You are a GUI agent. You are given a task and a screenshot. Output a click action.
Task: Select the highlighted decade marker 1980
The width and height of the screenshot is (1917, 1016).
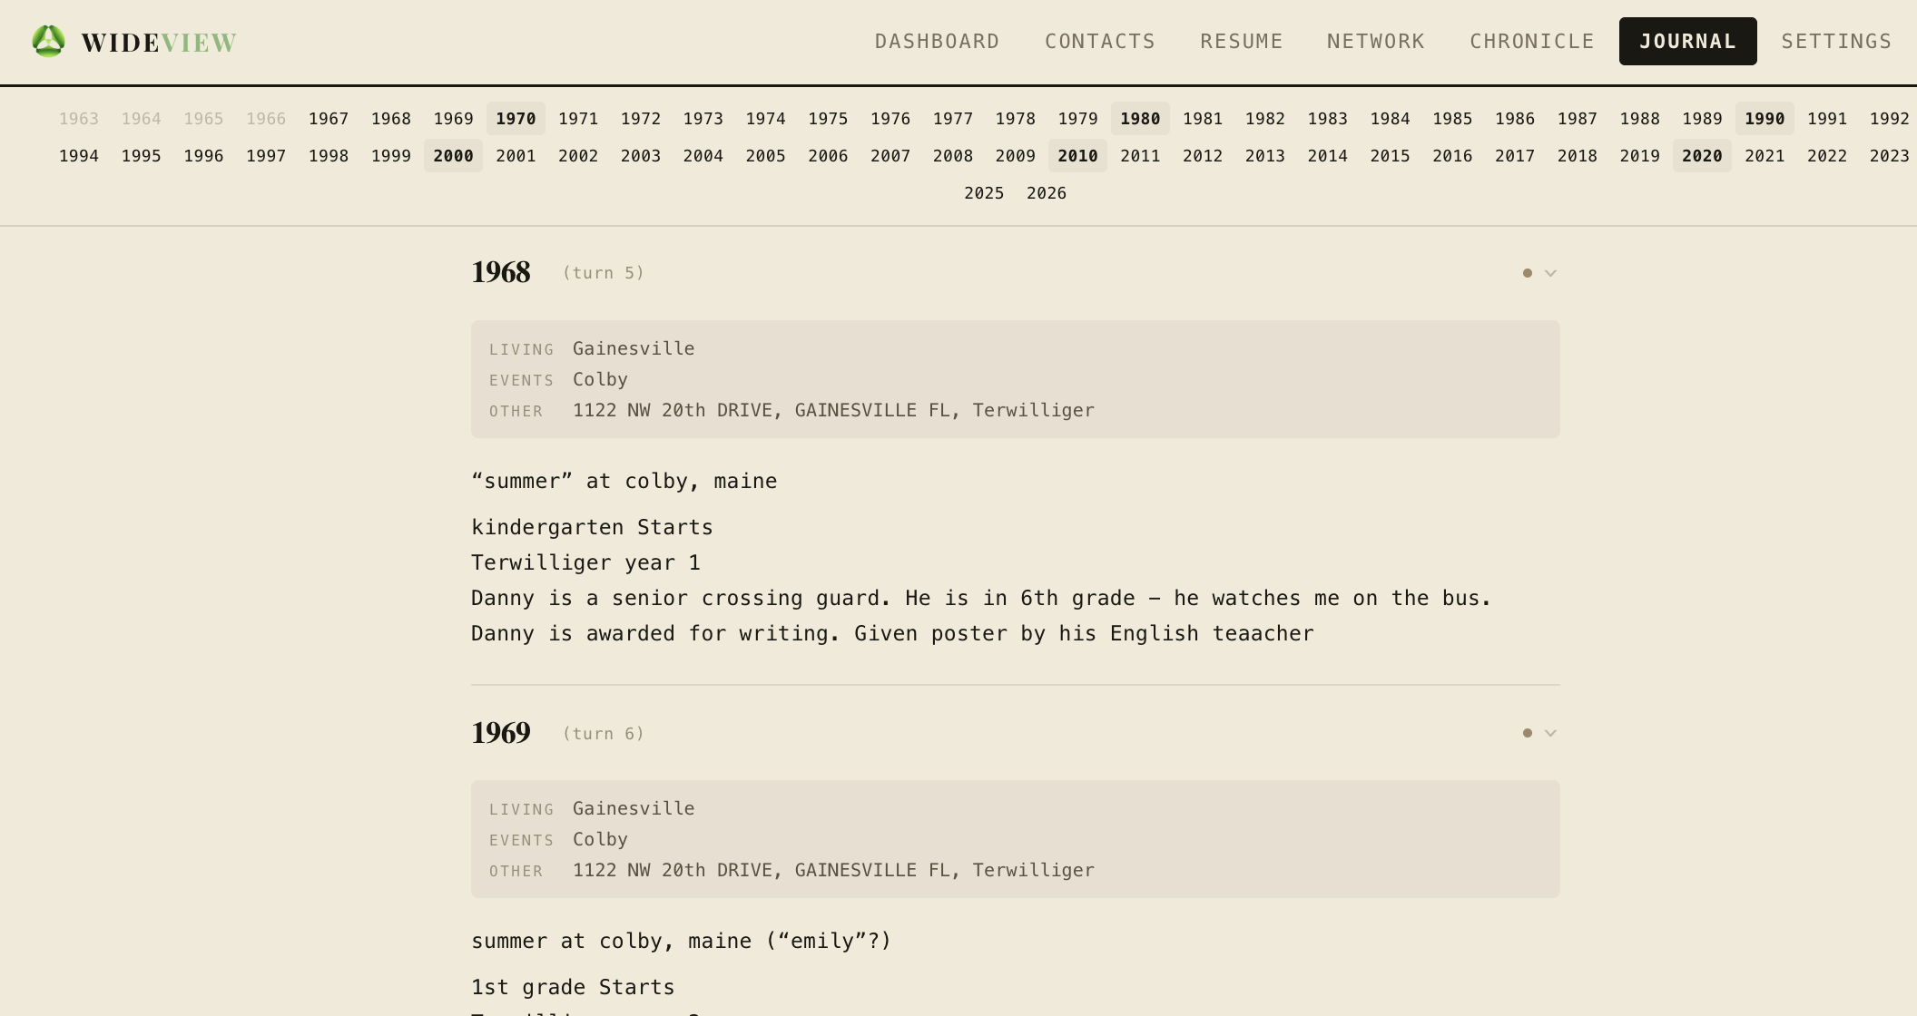(x=1140, y=118)
